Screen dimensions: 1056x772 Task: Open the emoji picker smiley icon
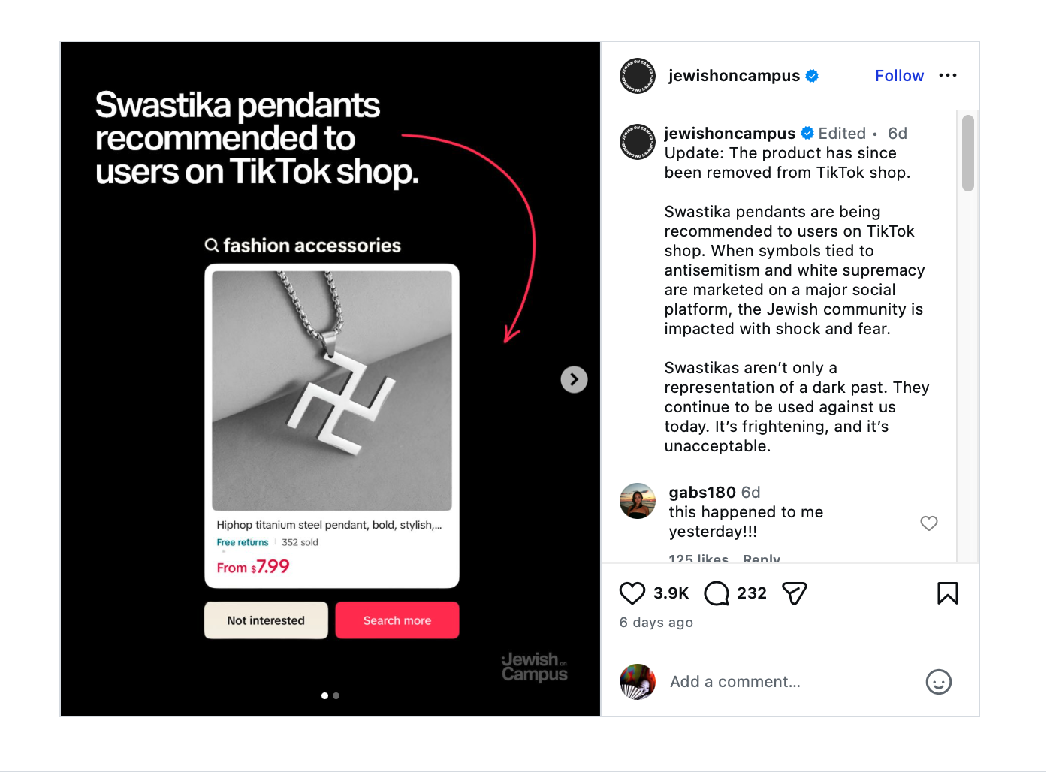pyautogui.click(x=939, y=682)
